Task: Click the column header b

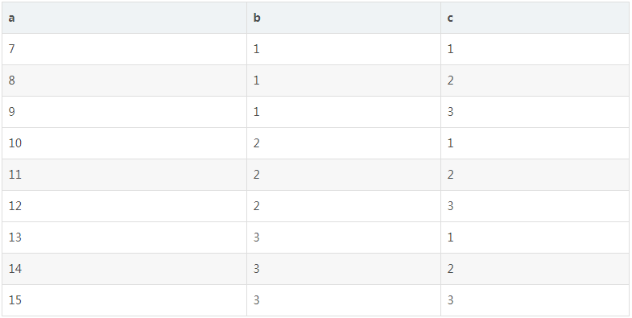Action: (344, 18)
